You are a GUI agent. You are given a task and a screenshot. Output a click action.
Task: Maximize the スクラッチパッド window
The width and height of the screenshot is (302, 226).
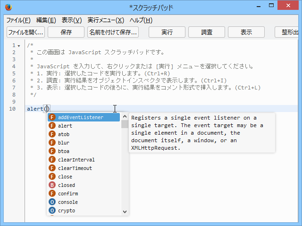pos(271,6)
